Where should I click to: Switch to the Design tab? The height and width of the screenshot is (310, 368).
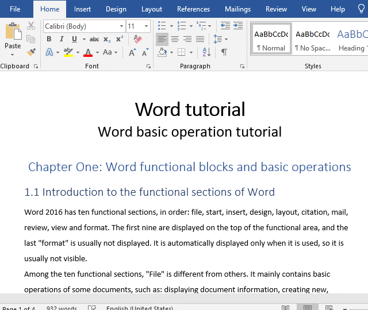coord(116,9)
